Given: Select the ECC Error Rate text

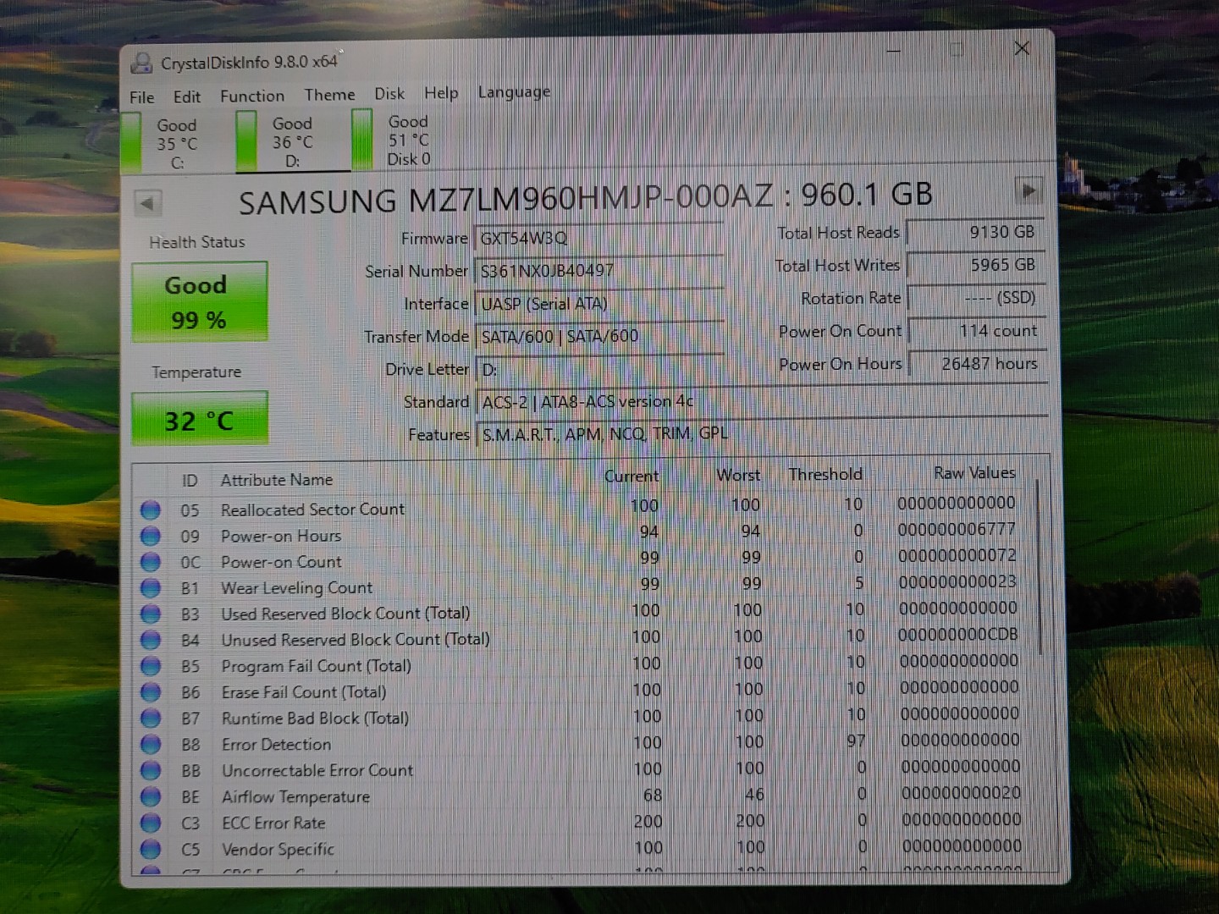Looking at the screenshot, I should pyautogui.click(x=273, y=823).
